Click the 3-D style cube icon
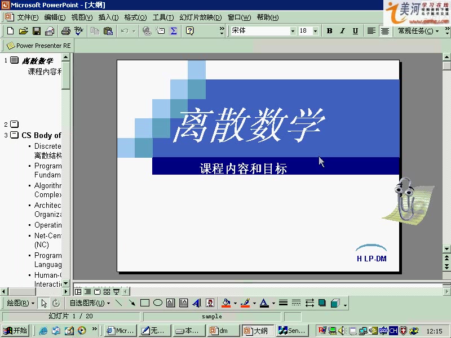This screenshot has height=338, width=451. point(335,303)
